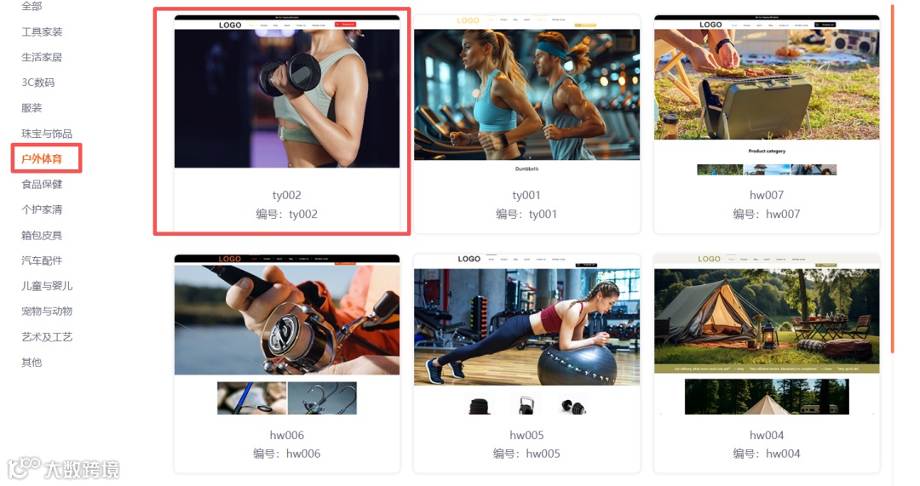Screen dimensions: 920x486
Task: Open the 个护家清 category
Action: tap(42, 210)
